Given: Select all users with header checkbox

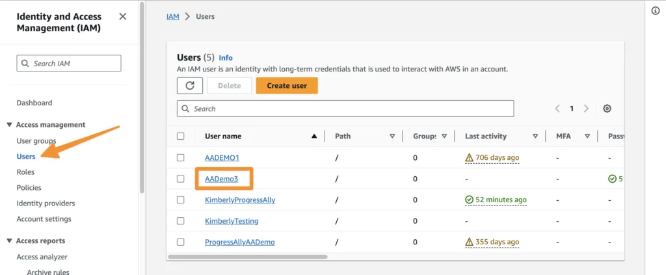Looking at the screenshot, I should [x=181, y=137].
